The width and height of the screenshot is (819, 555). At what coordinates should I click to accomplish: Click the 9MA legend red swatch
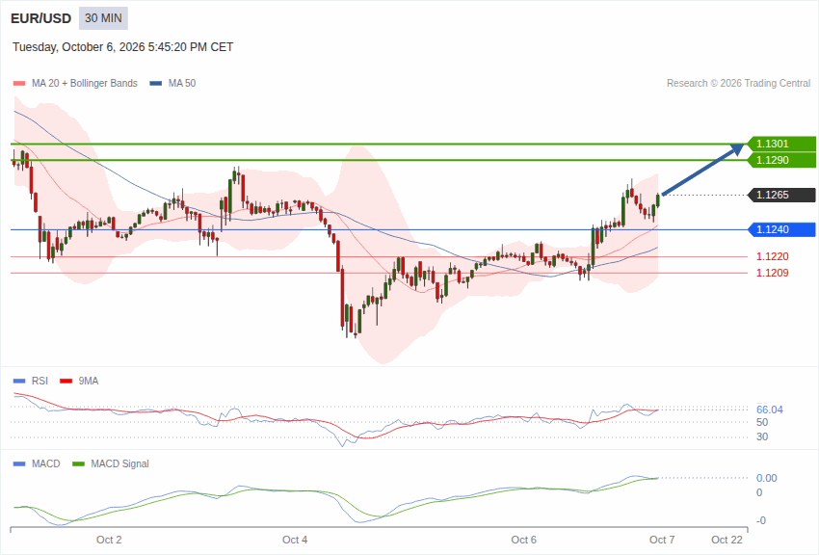coord(66,382)
